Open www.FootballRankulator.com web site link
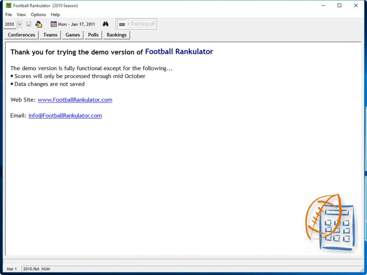367x275 pixels. coord(75,100)
